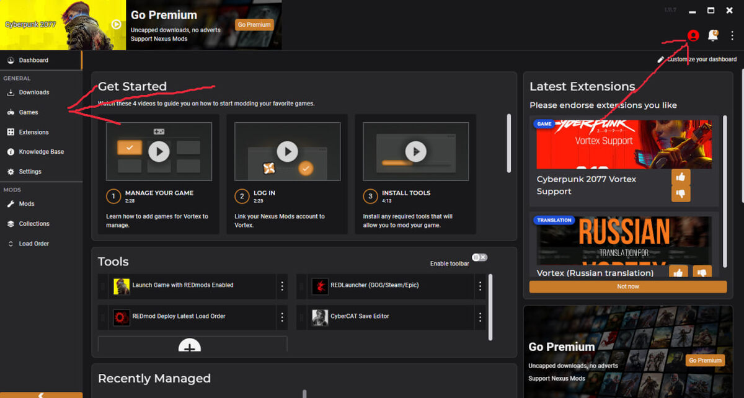Click the pencil icon to customize dashboard
This screenshot has width=744, height=398.
pyautogui.click(x=661, y=60)
